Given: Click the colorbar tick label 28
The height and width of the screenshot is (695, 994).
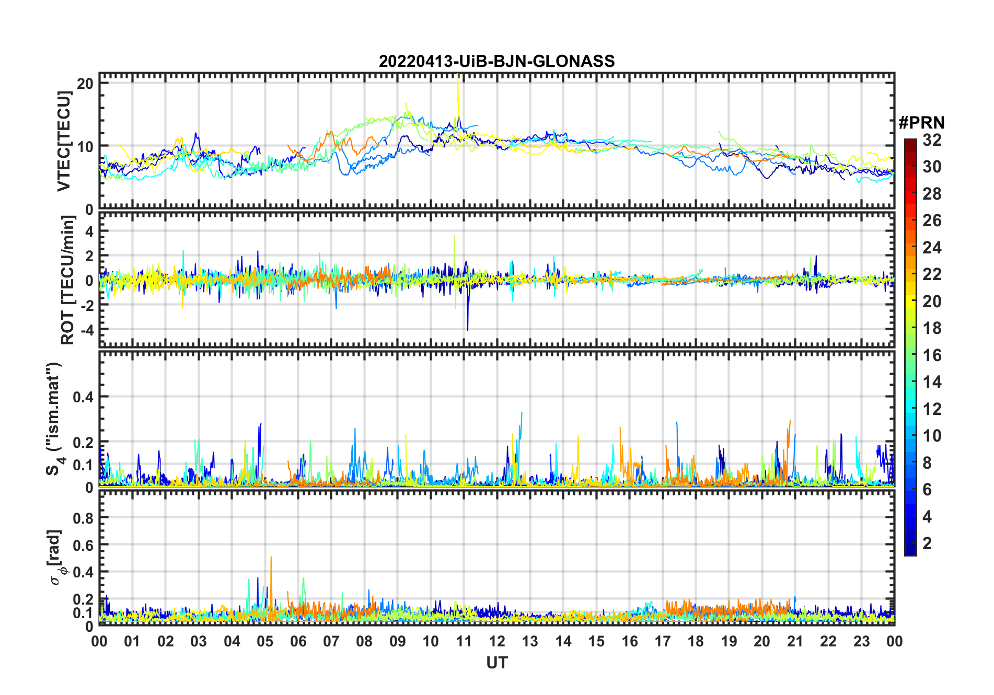Looking at the screenshot, I should click(932, 194).
